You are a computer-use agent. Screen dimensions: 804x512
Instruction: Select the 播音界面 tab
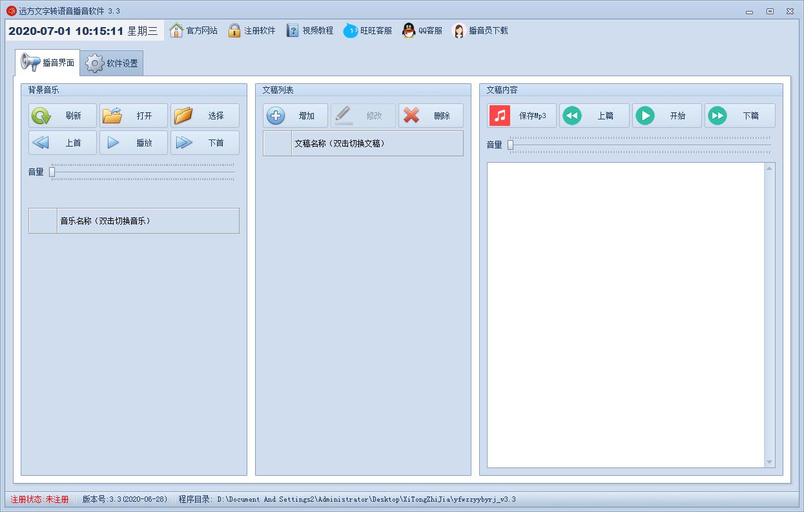pos(48,63)
